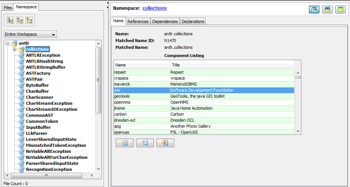
Task: Select ANTLRException in the namespace tree
Action: coord(43,55)
